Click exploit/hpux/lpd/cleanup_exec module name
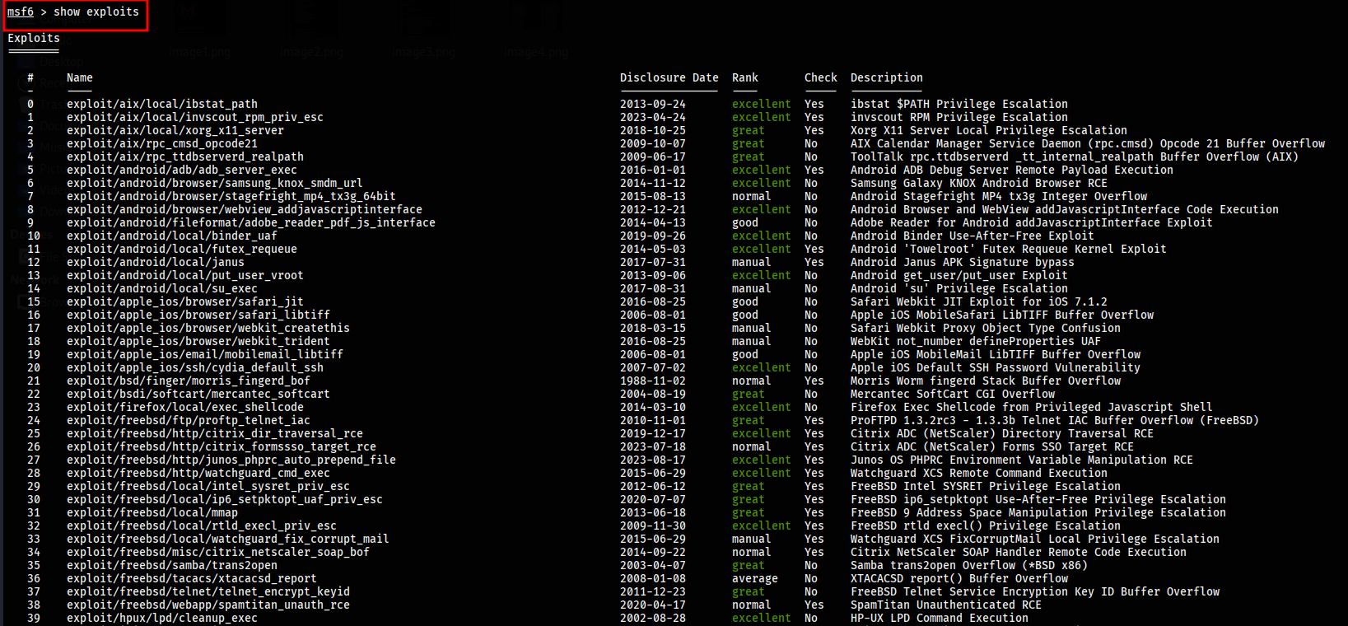1348x626 pixels. tap(162, 618)
